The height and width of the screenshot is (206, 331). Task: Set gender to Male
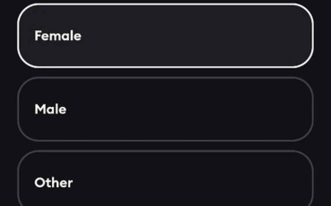coord(165,109)
